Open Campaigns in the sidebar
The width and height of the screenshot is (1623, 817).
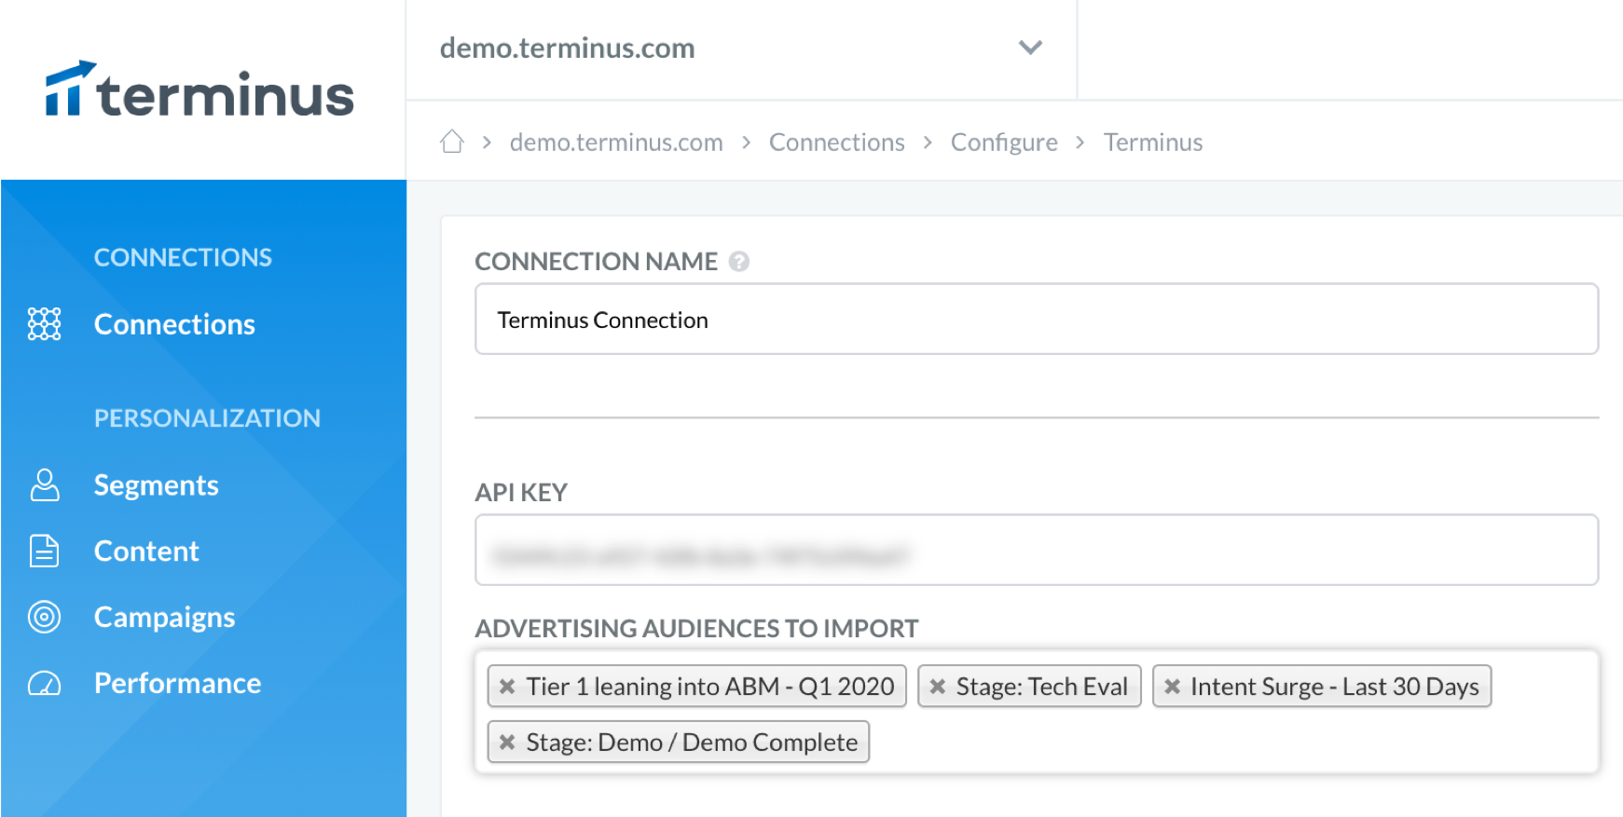coord(165,618)
